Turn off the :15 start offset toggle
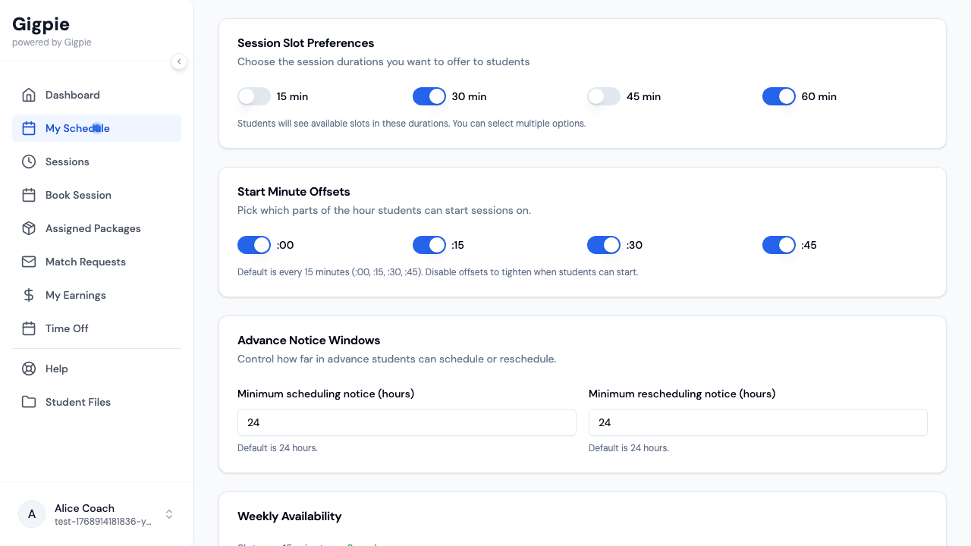The width and height of the screenshot is (971, 546). click(429, 245)
